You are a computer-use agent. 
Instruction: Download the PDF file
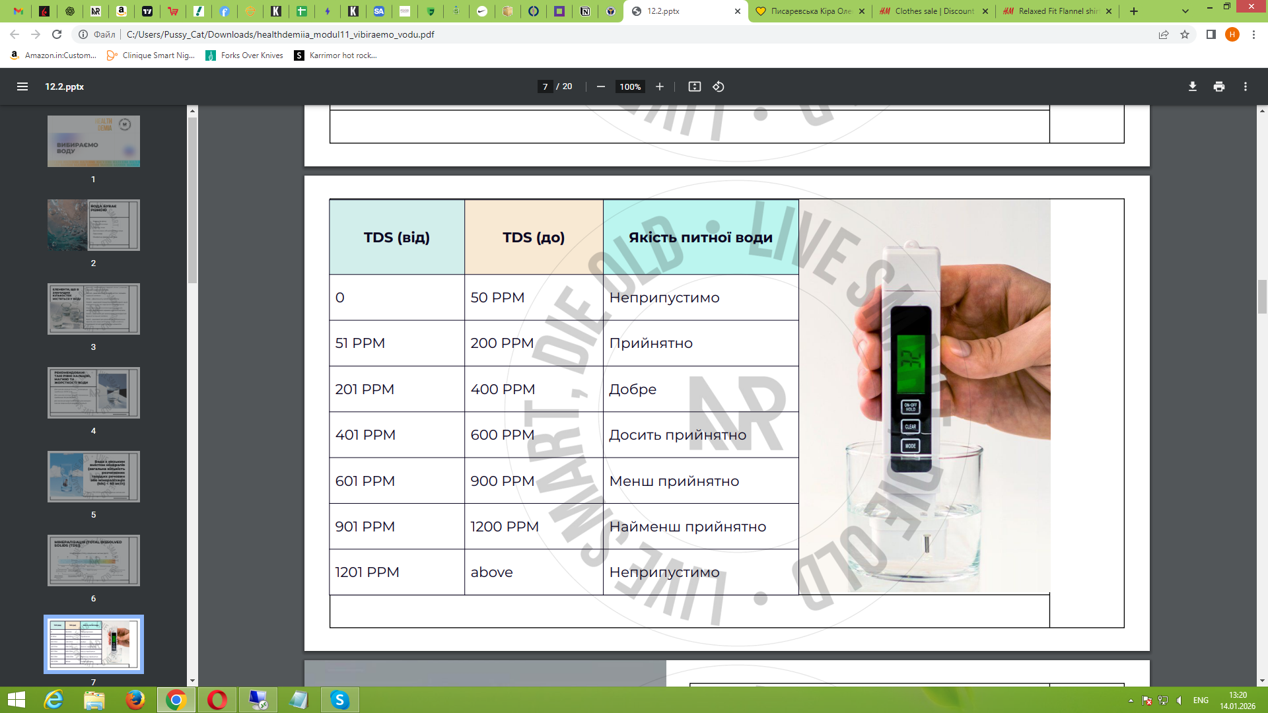[x=1192, y=86]
